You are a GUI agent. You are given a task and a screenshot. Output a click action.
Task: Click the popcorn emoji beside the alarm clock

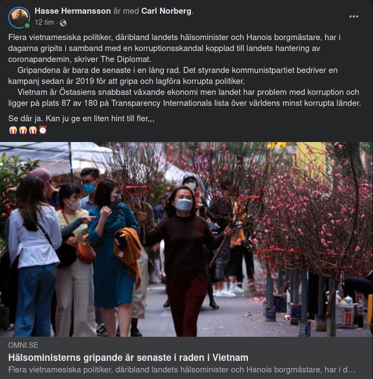(x=33, y=130)
